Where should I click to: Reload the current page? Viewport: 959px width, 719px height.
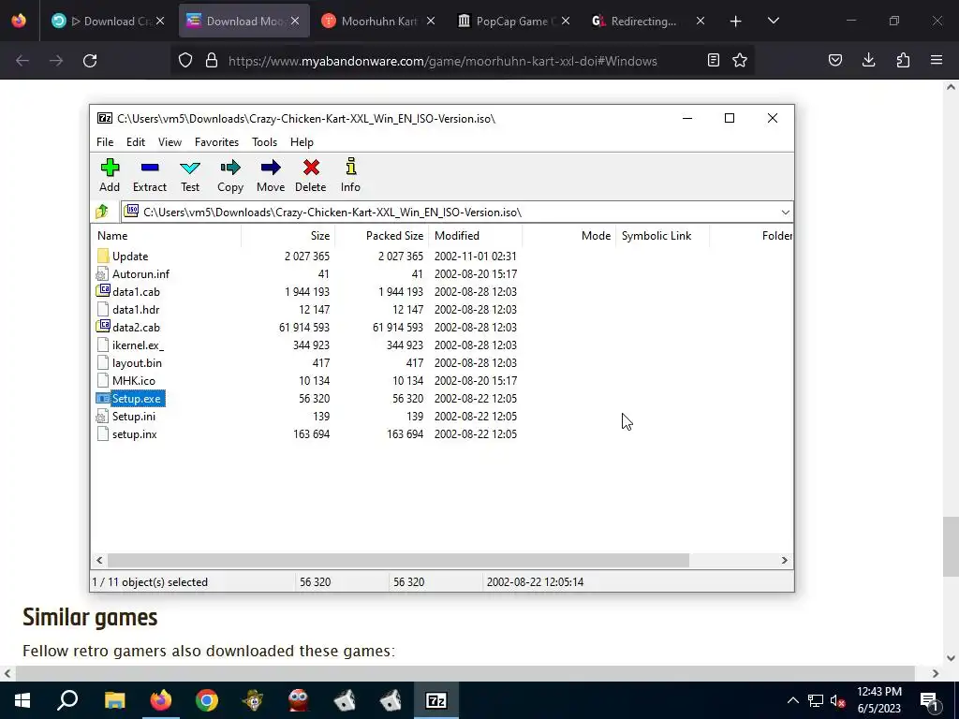click(x=90, y=61)
